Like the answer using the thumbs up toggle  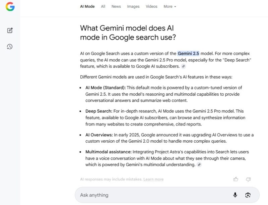236,180
